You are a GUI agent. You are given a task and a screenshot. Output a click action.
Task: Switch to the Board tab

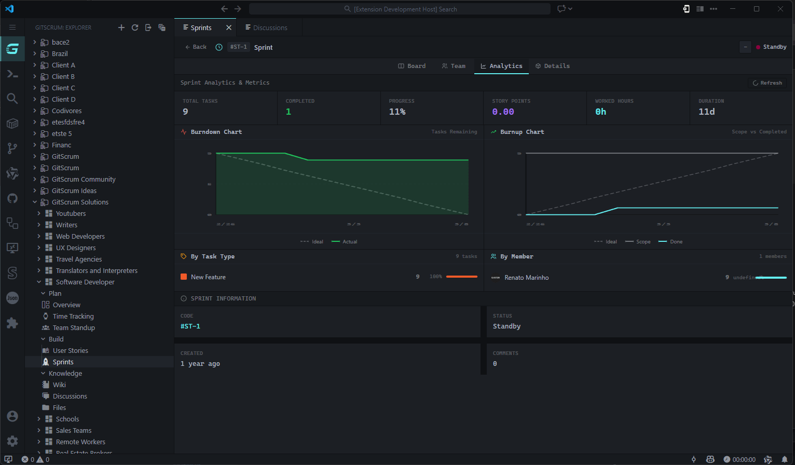point(412,66)
